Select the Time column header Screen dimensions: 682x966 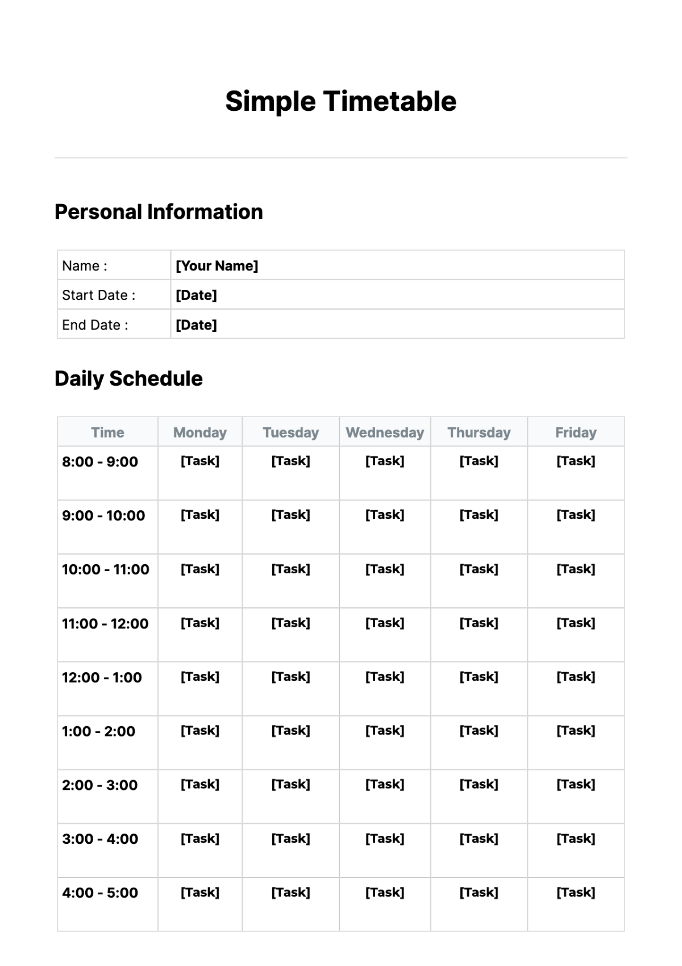tap(107, 432)
